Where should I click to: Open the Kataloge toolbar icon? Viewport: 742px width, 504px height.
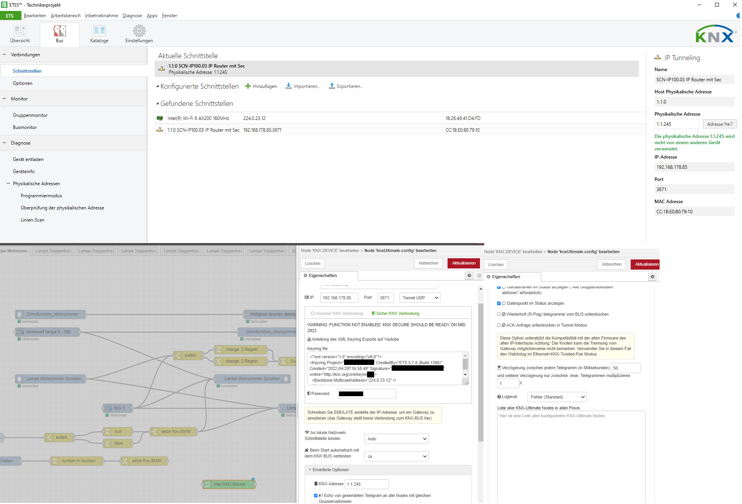click(x=99, y=31)
